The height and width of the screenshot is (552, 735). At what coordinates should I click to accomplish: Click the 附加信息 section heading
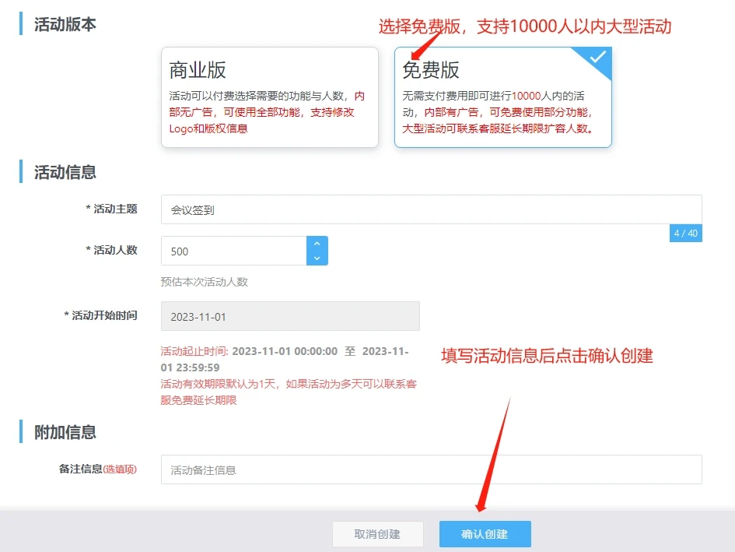[65, 432]
